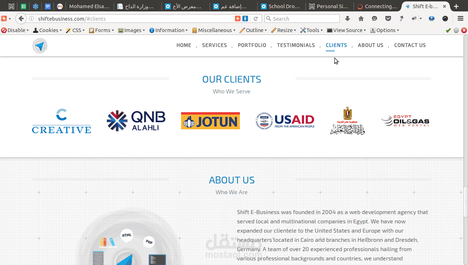Open the pinned Gmail tab
The width and height of the screenshot is (468, 265).
(11, 6)
